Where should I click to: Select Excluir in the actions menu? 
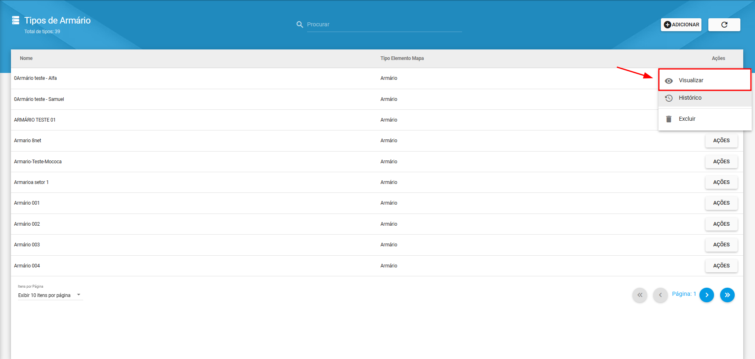pyautogui.click(x=705, y=119)
